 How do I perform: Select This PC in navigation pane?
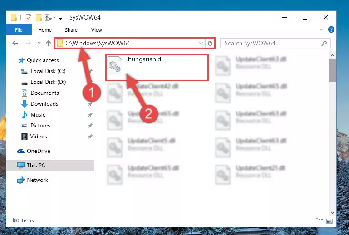36,166
